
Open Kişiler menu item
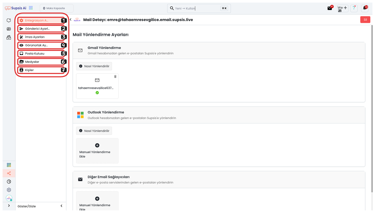[x=41, y=70]
